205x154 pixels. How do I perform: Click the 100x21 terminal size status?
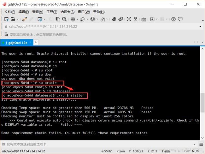[136, 151]
